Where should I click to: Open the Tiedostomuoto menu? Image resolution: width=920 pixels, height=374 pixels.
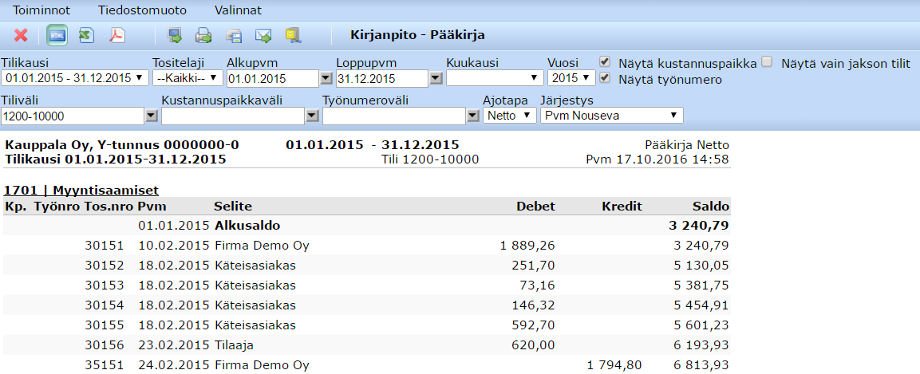click(143, 10)
